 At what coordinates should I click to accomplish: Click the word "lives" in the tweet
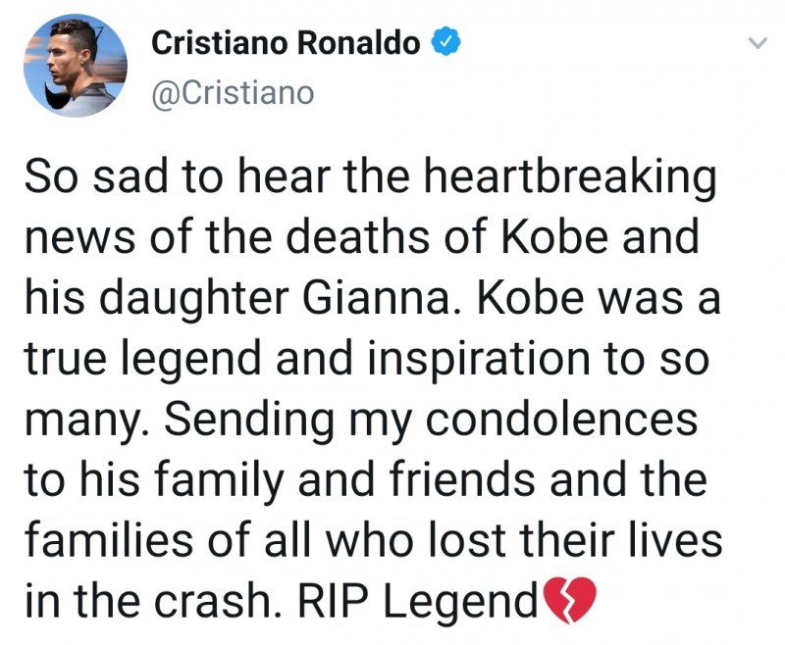pyautogui.click(x=674, y=537)
